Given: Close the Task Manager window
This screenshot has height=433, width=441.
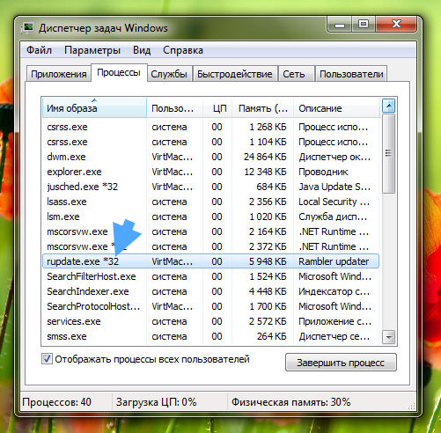Looking at the screenshot, I should pyautogui.click(x=396, y=24).
